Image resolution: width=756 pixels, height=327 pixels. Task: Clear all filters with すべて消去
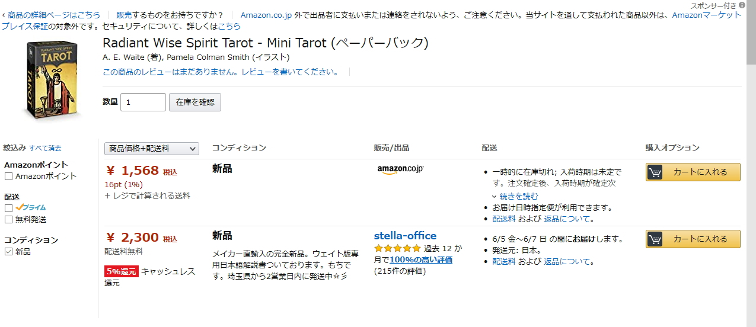[x=45, y=148]
